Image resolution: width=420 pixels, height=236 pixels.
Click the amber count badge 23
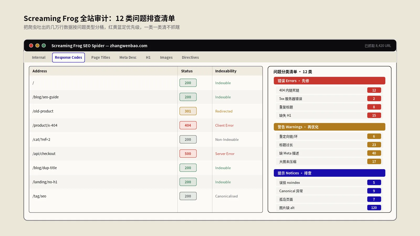(374, 145)
